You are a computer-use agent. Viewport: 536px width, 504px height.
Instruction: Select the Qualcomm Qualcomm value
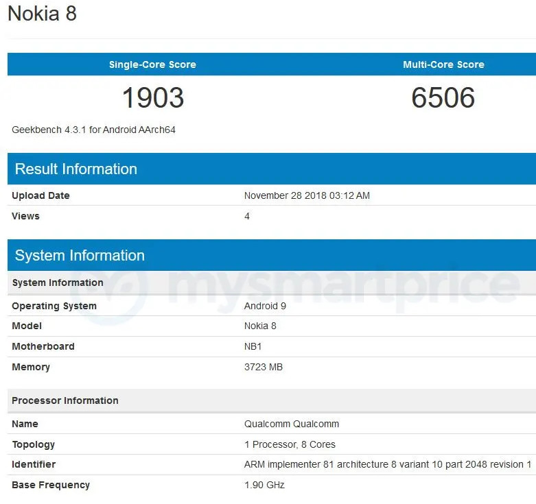pyautogui.click(x=292, y=424)
